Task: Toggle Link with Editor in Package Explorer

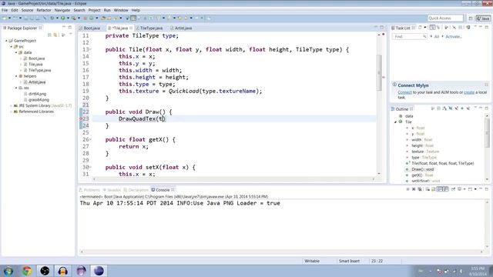Action: (x=55, y=35)
